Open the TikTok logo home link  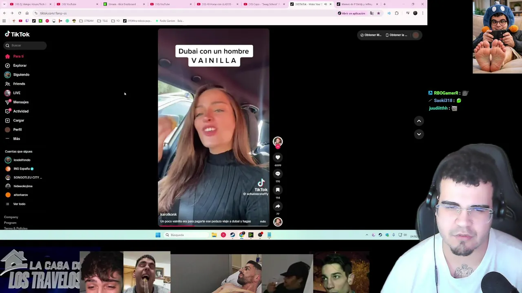[x=17, y=34]
